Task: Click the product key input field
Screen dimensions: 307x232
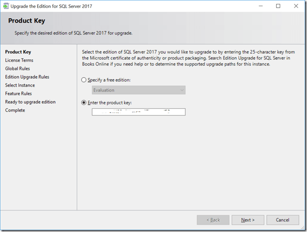Action: coord(139,112)
